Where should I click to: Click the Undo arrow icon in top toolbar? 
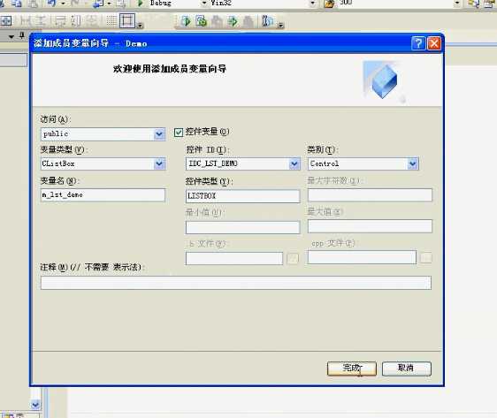click(x=52, y=4)
